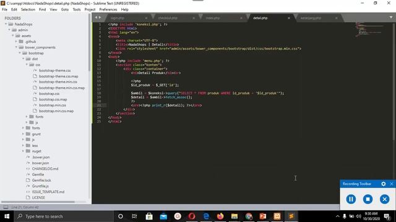Click the Cortana circle icon
Image resolution: width=396 pixels, height=222 pixels.
coord(121,216)
